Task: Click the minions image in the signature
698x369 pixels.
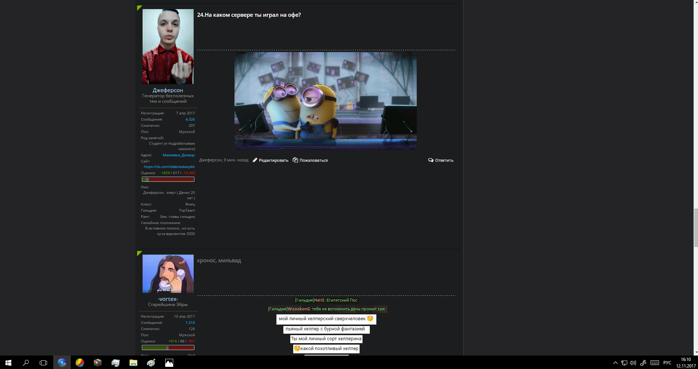Action: (x=325, y=101)
